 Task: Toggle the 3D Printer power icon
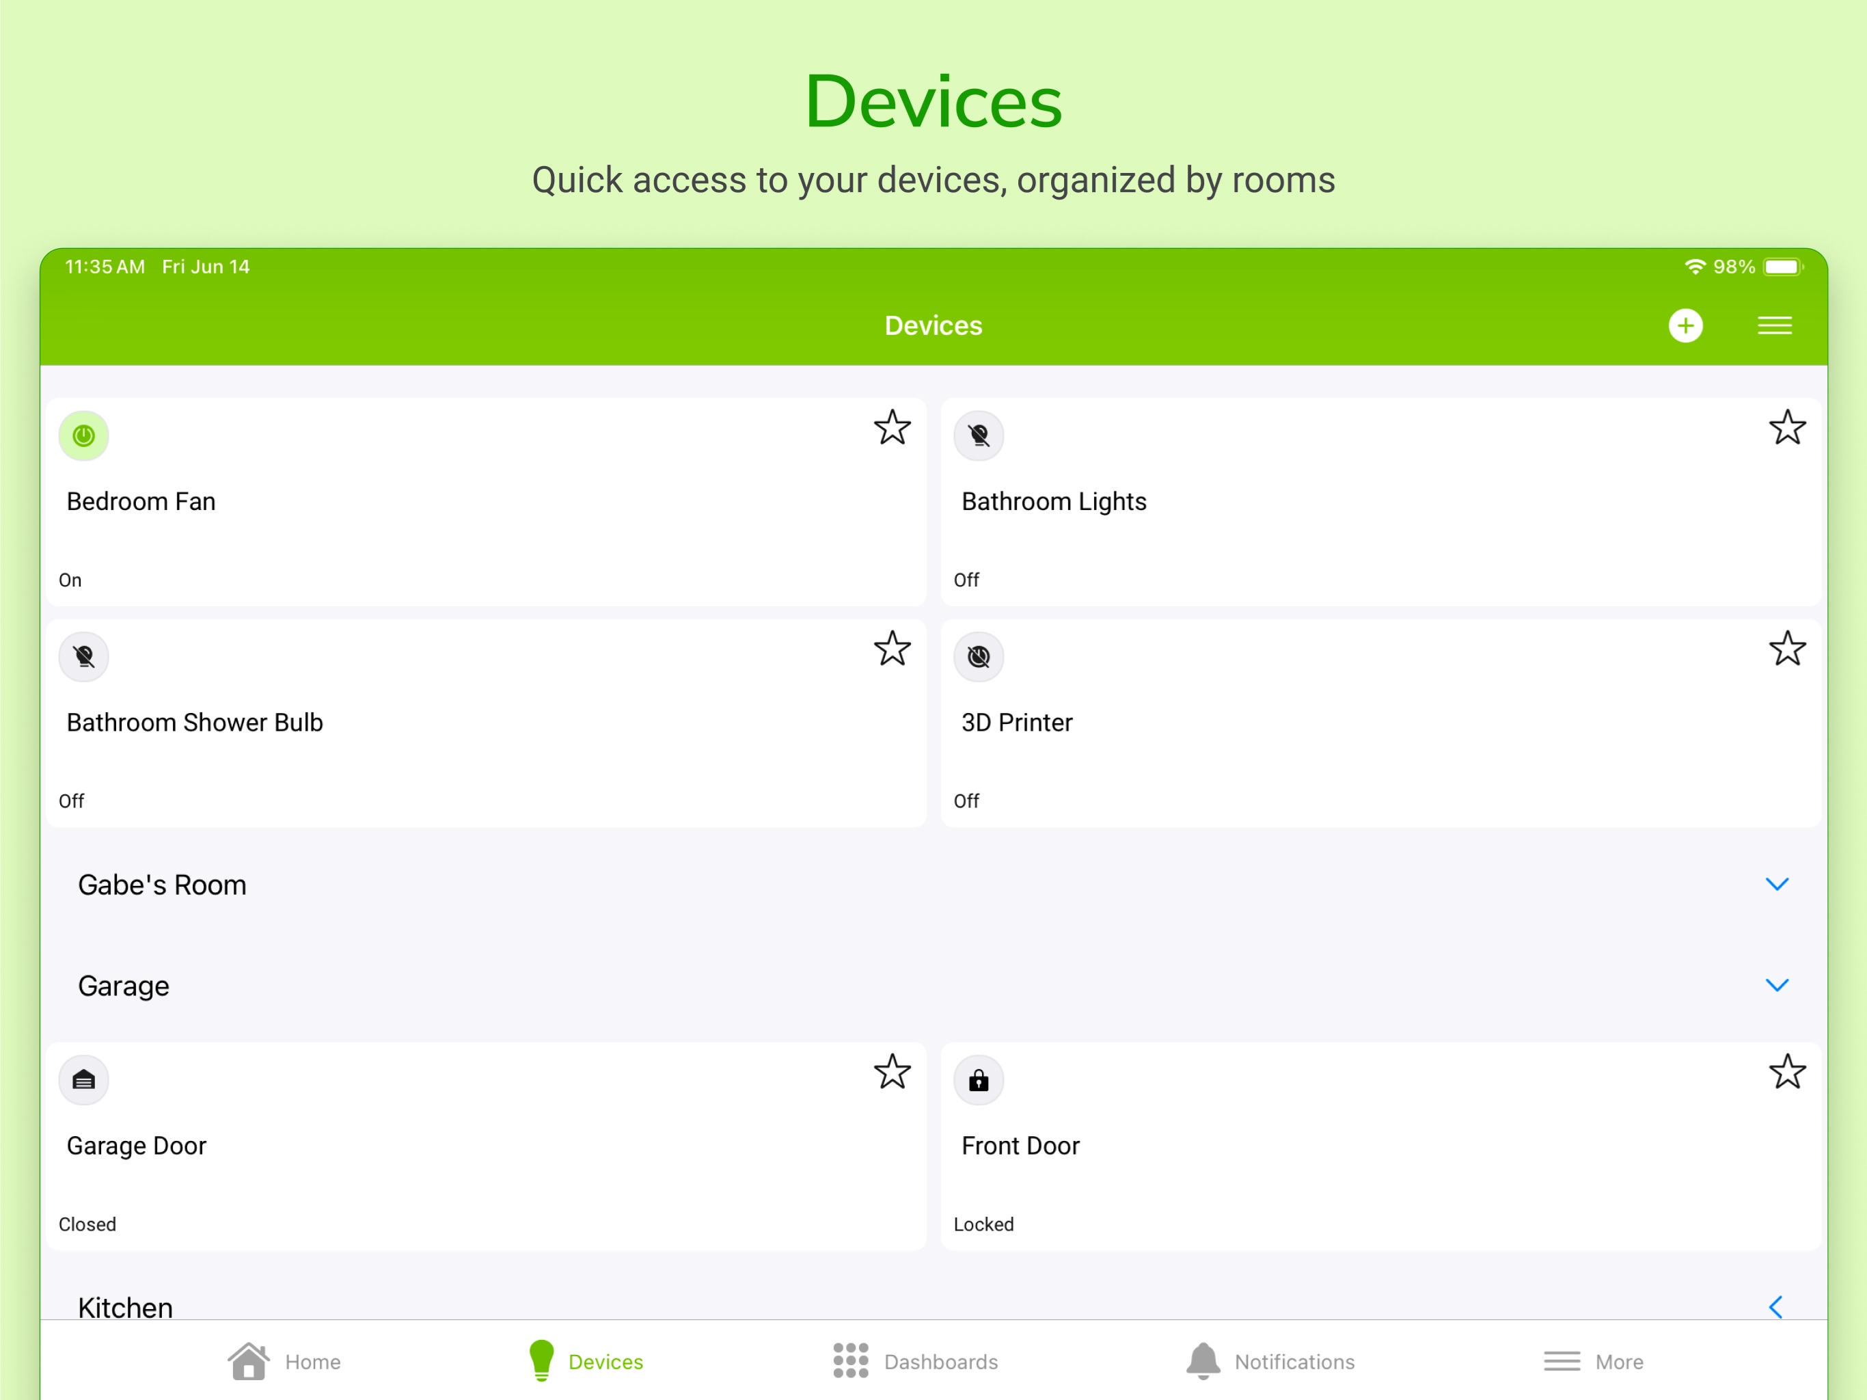click(978, 657)
